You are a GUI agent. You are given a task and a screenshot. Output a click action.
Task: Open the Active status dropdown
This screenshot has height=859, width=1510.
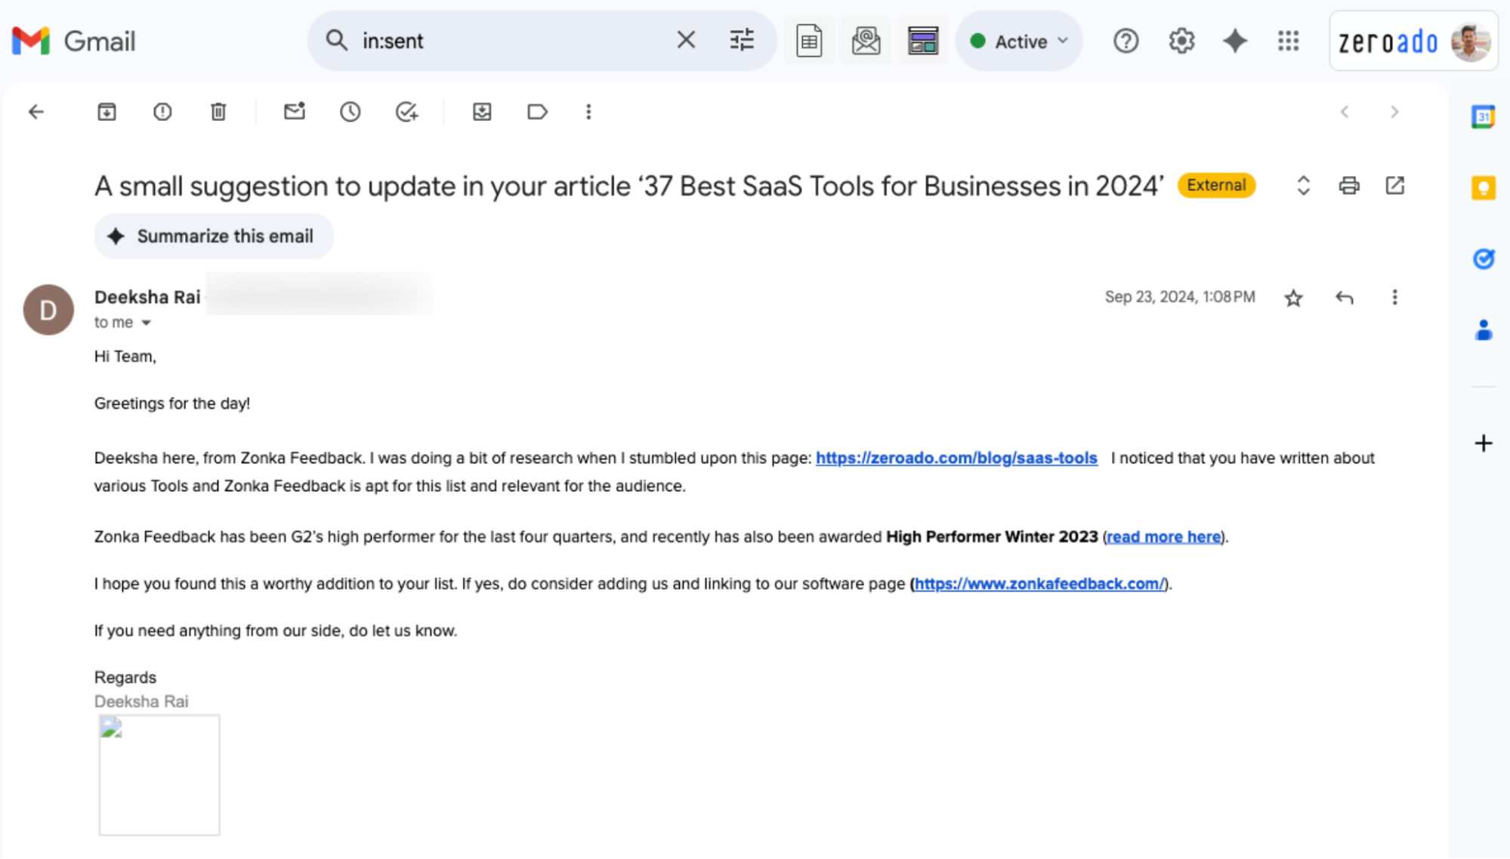pos(1018,41)
